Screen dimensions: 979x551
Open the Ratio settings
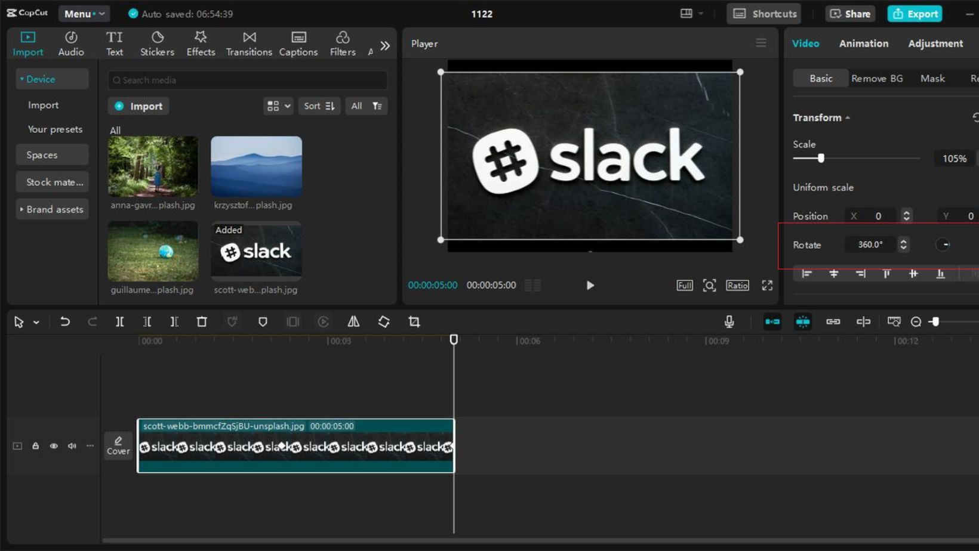point(737,285)
